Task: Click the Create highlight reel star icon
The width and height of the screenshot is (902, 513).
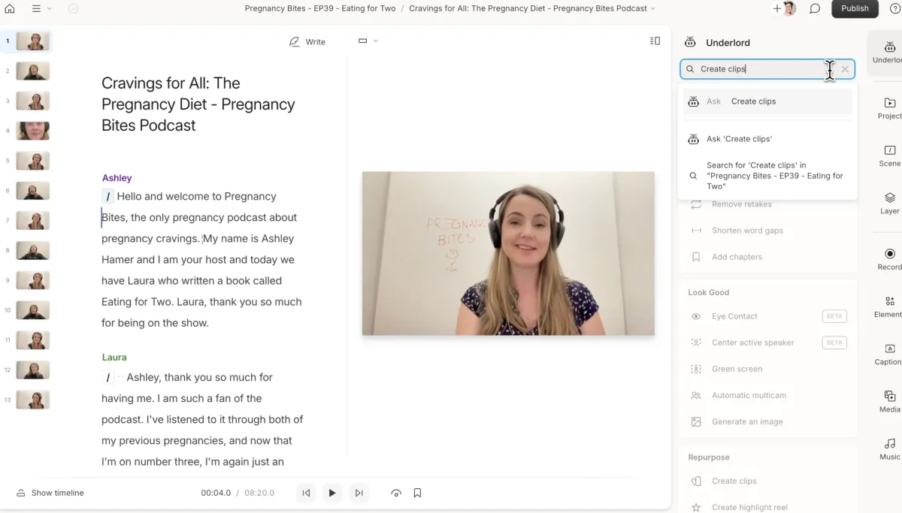Action: click(696, 508)
